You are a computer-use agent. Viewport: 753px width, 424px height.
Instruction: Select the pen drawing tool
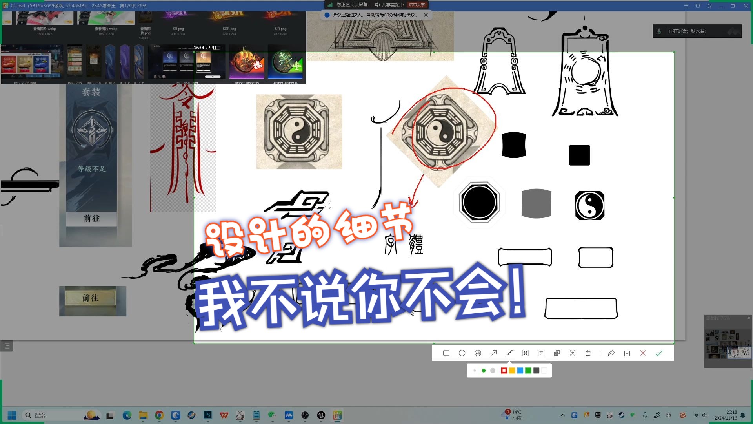coord(509,353)
